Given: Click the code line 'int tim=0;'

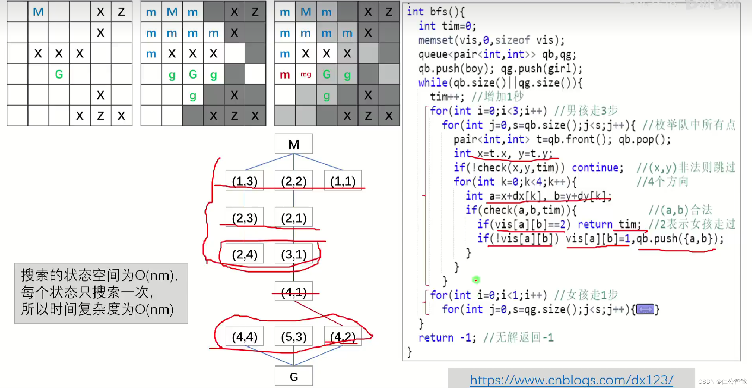Looking at the screenshot, I should click(x=447, y=26).
